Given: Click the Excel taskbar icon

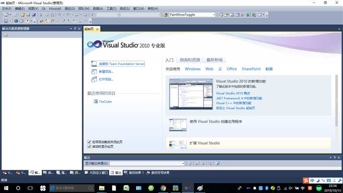Looking at the screenshot, I should pos(126,188).
